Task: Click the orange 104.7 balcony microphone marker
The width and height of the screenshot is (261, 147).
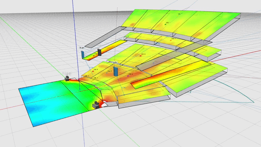Action: click(171, 40)
